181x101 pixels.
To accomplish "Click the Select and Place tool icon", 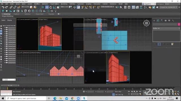I will pos(58,7).
